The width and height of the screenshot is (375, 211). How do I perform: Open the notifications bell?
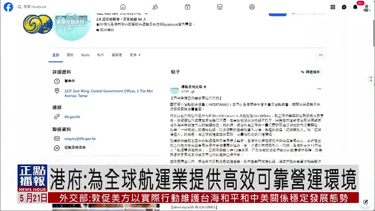point(355,7)
